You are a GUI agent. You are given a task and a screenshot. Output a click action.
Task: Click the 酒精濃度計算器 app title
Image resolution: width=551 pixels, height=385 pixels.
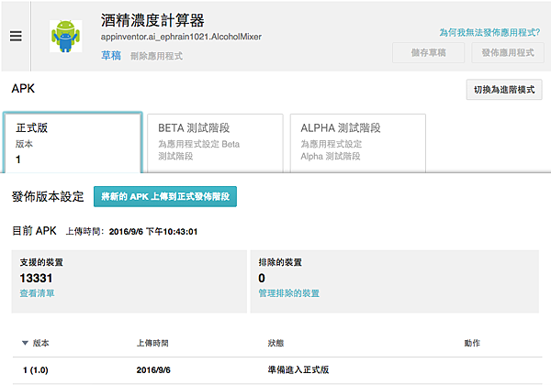coord(152,19)
